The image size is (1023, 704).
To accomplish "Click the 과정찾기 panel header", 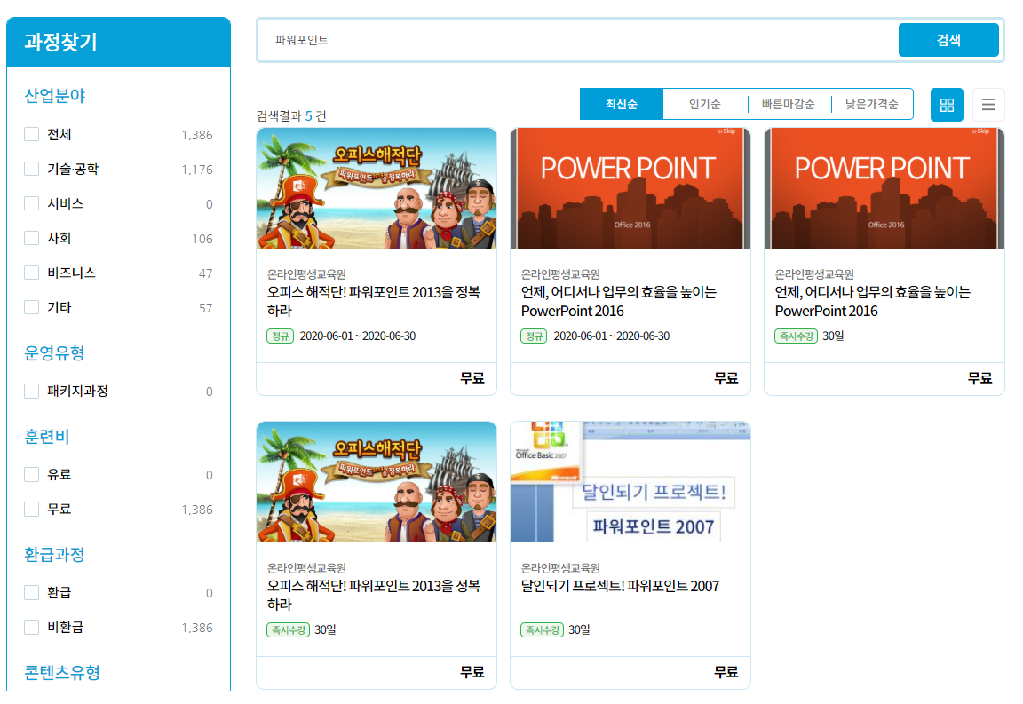I will click(118, 43).
